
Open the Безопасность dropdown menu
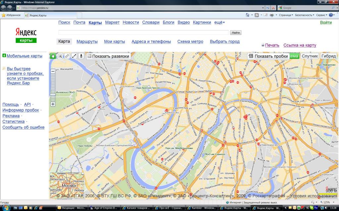pyautogui.click(x=305, y=15)
